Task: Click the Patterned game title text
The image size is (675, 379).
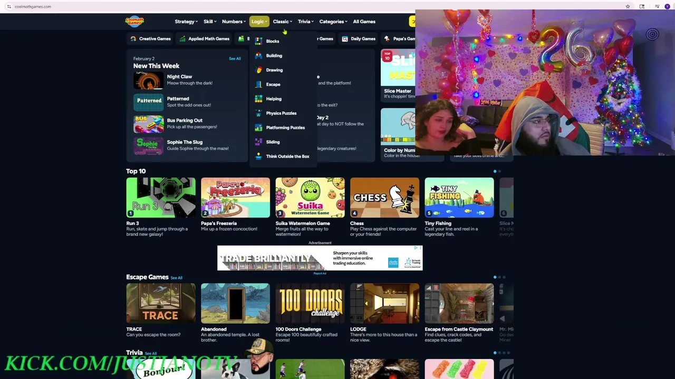Action: pyautogui.click(x=178, y=98)
